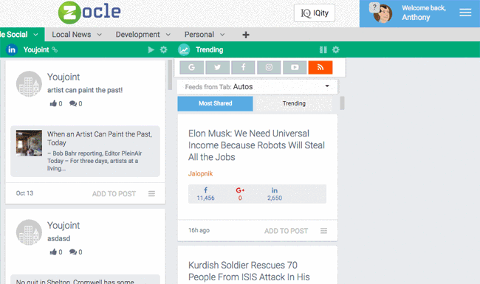The image size is (480, 284).
Task: Click the 'Oct 13' post date
Action: pos(24,193)
